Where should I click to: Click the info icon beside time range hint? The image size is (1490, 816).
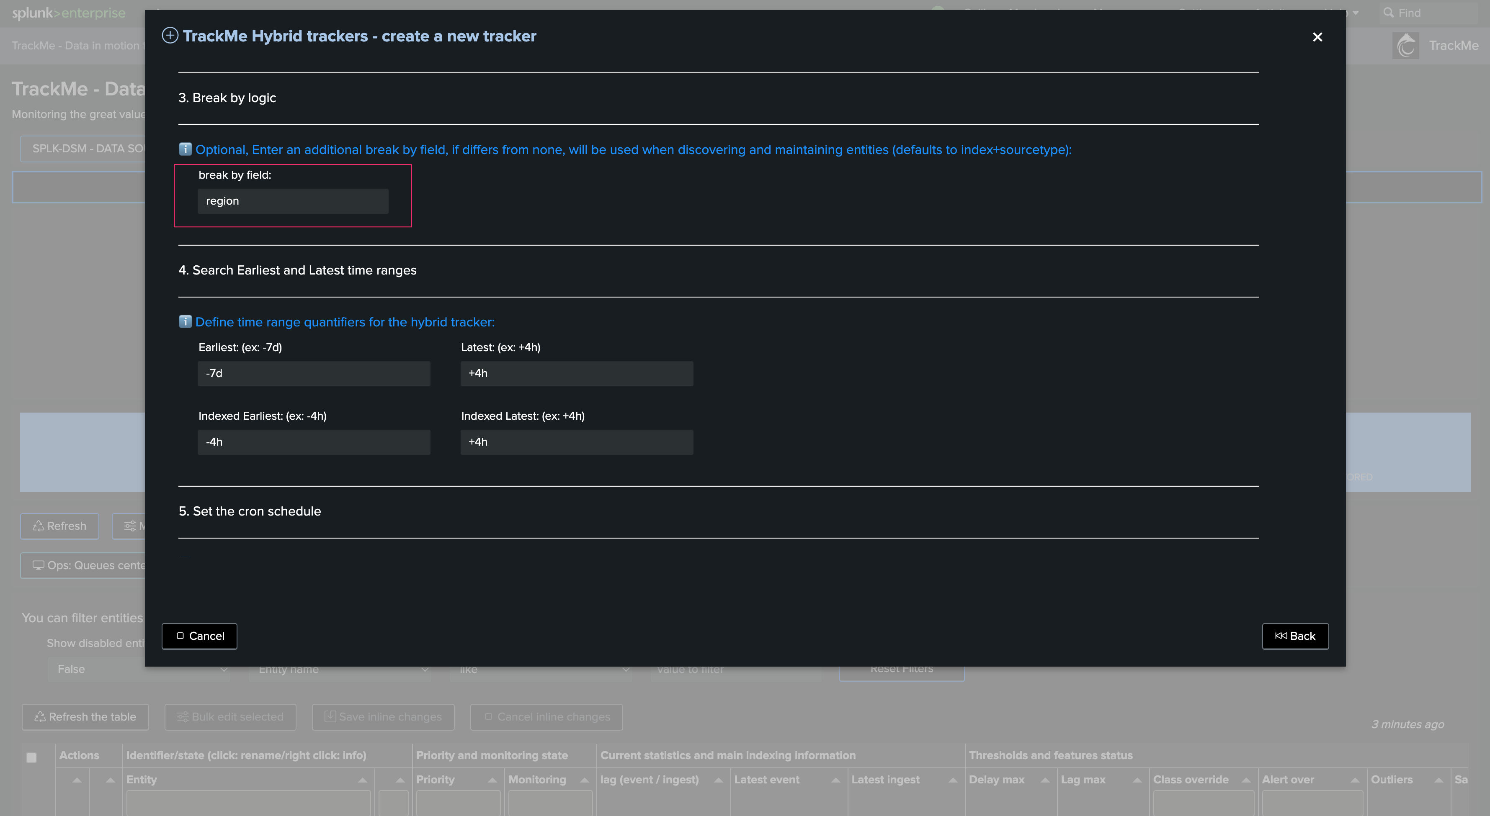(x=185, y=321)
